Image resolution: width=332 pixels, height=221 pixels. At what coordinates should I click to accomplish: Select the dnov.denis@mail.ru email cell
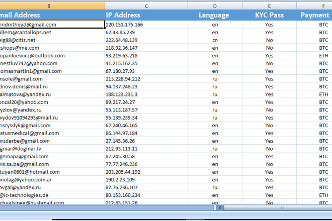(52, 87)
